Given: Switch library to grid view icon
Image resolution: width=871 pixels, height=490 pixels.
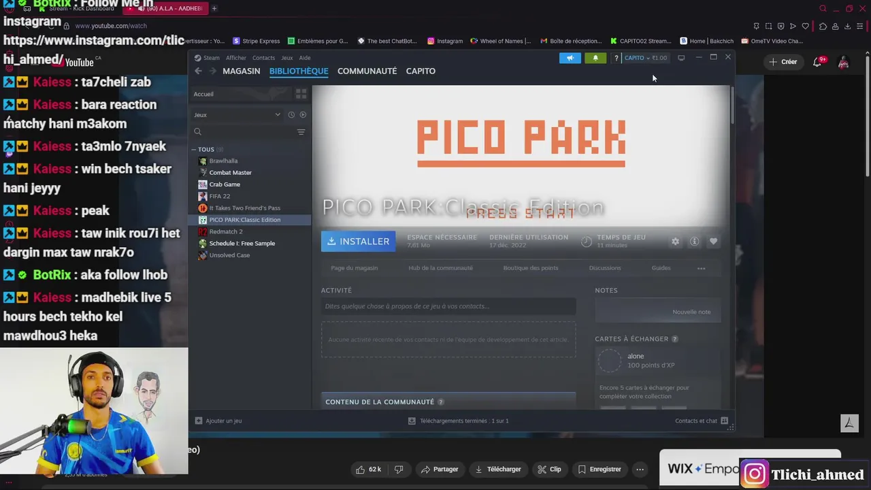Looking at the screenshot, I should point(301,94).
